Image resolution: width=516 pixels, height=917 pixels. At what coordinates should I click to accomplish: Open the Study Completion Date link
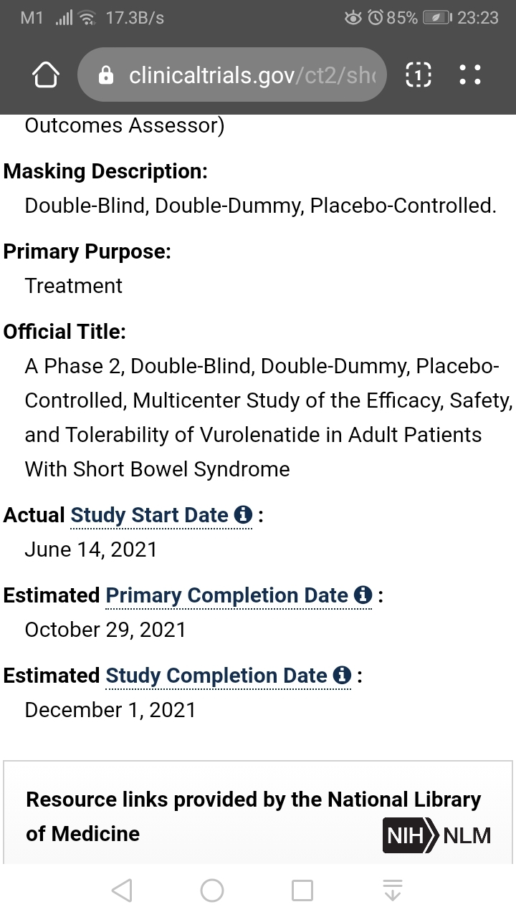point(216,676)
